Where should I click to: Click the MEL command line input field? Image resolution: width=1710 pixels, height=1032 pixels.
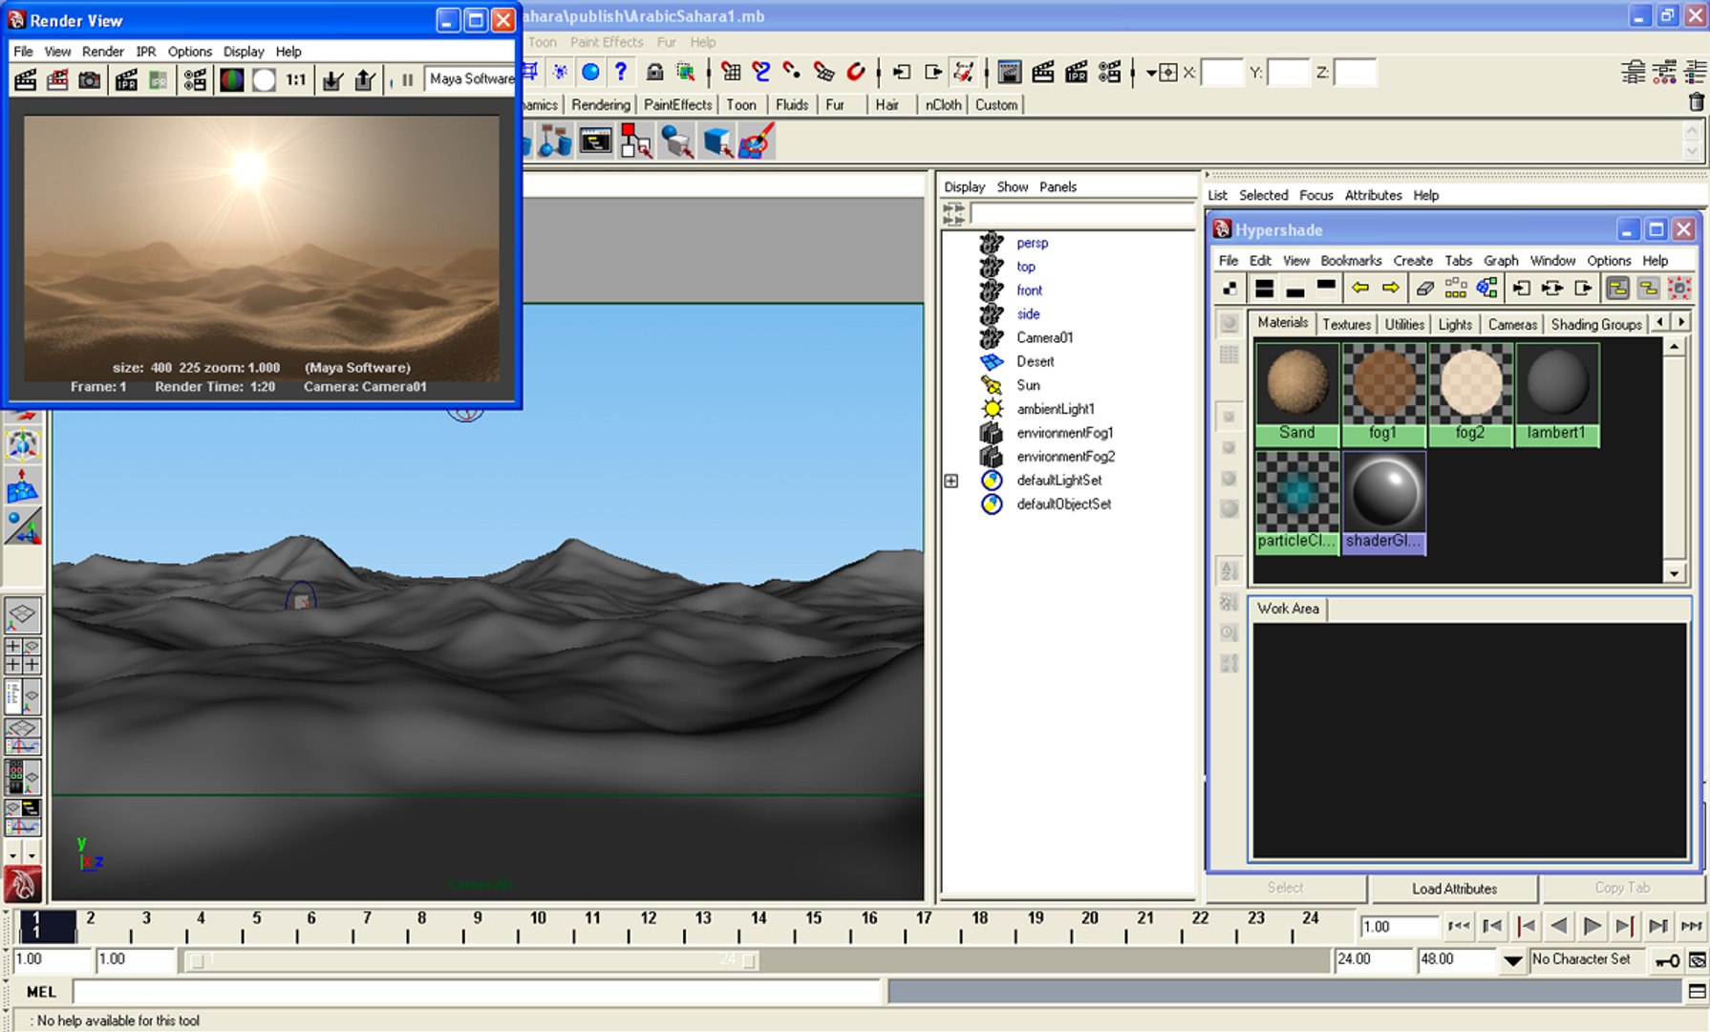[x=477, y=992]
